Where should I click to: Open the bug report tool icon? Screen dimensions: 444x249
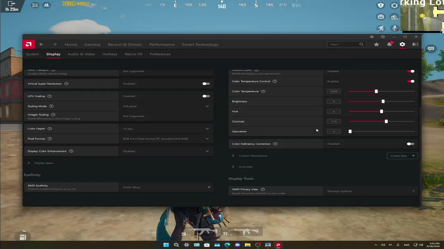tap(372, 37)
